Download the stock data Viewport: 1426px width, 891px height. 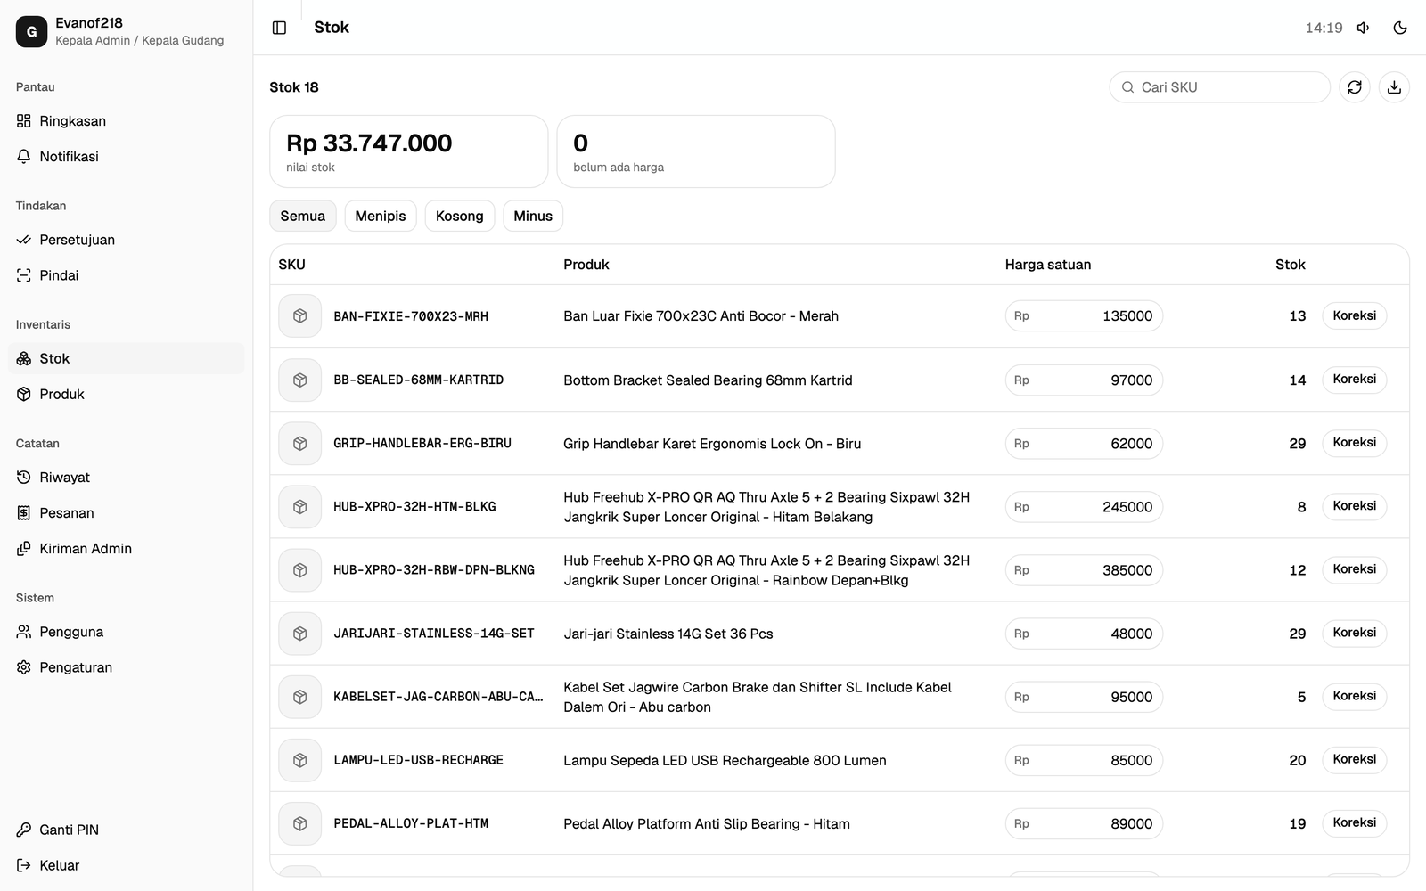(x=1394, y=87)
